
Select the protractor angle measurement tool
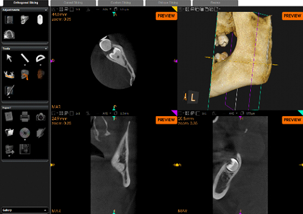pyautogui.click(x=41, y=58)
